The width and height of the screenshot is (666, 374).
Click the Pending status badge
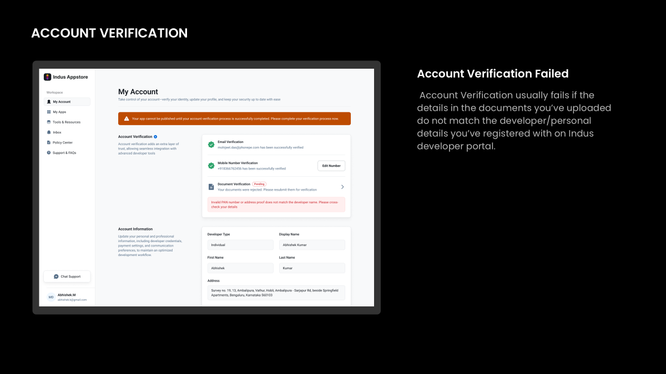point(259,183)
